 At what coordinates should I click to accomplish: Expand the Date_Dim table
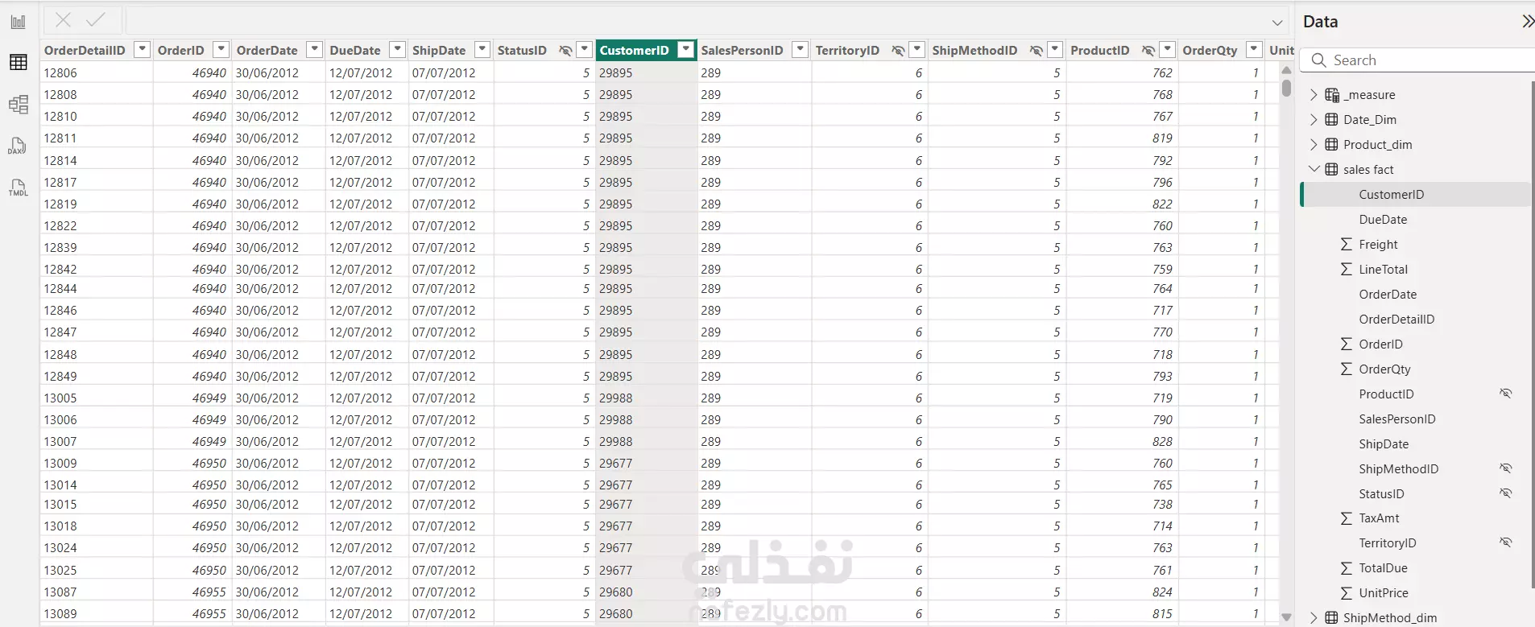coord(1314,120)
